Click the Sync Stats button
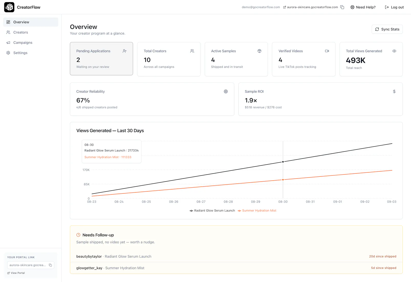The width and height of the screenshot is (411, 282). [x=387, y=29]
